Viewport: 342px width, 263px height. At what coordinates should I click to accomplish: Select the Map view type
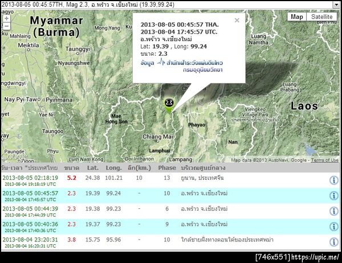[x=296, y=17]
